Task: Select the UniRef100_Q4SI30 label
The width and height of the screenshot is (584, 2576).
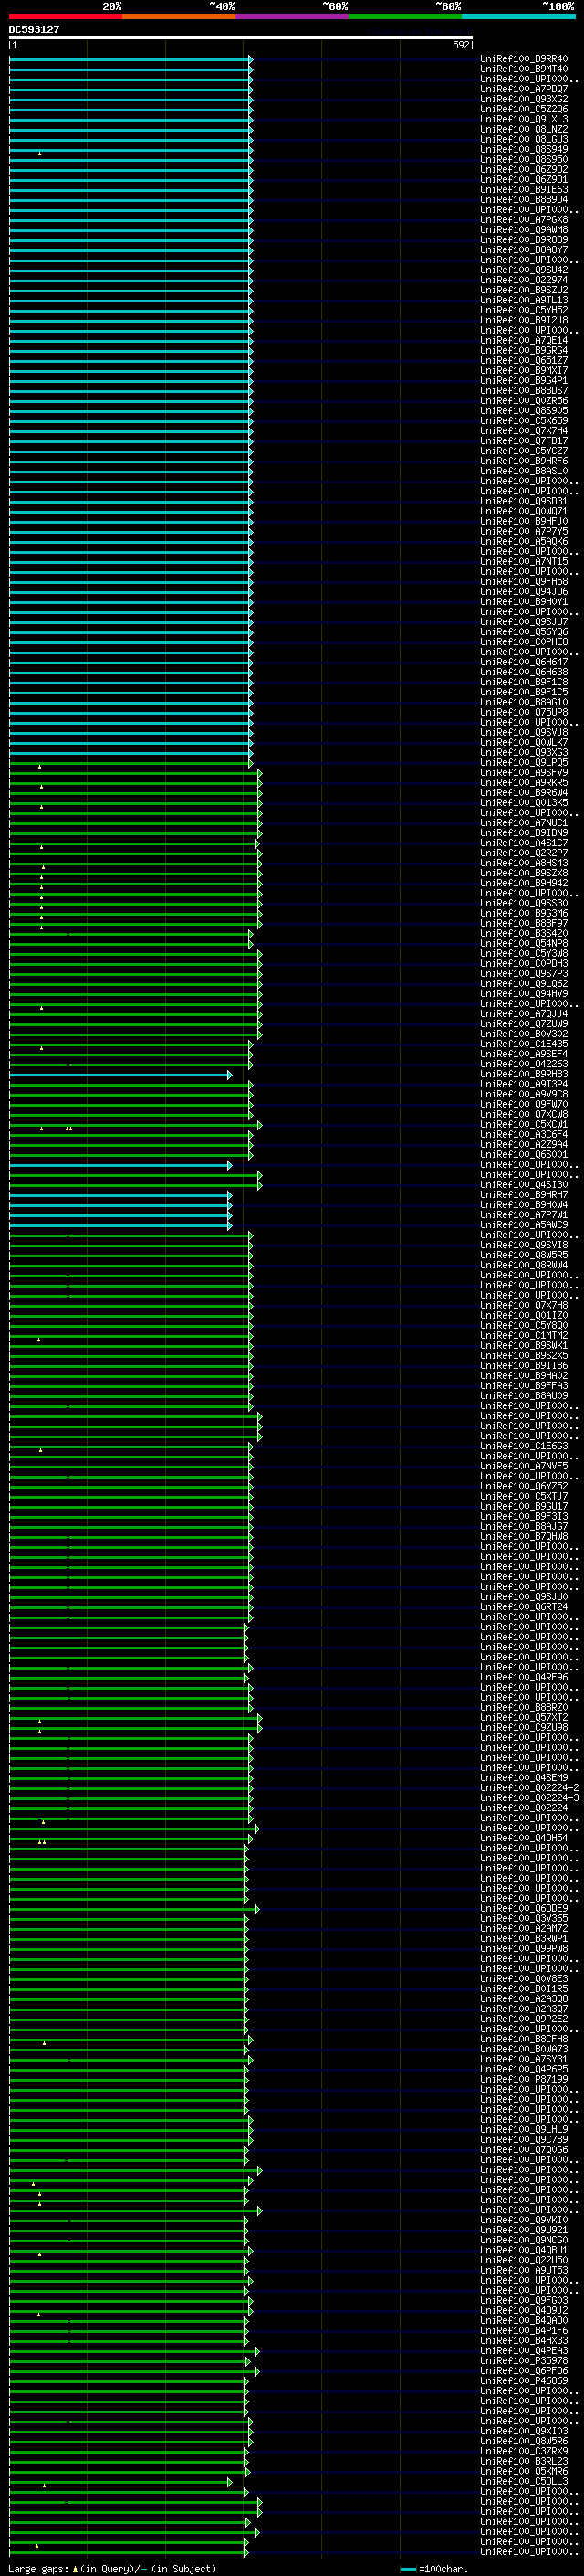Action: click(524, 1185)
